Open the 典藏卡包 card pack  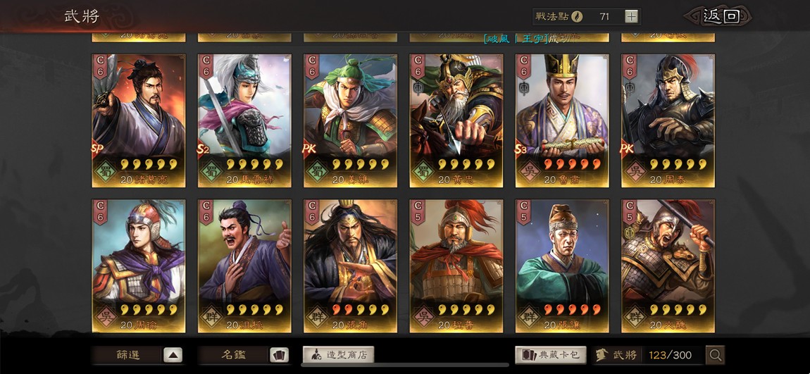(x=551, y=355)
